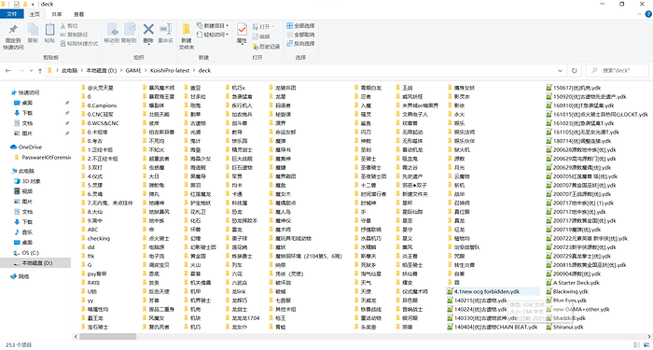Switch to the View (查看) ribbon tab
The width and height of the screenshot is (653, 350).
point(78,14)
